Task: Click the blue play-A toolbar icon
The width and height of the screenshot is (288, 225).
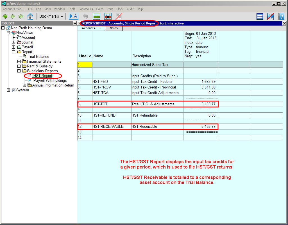Action: coord(73,16)
